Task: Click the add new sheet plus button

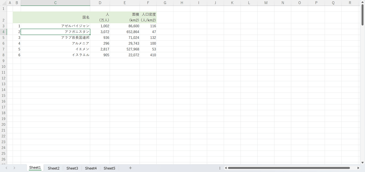Action: (130, 168)
